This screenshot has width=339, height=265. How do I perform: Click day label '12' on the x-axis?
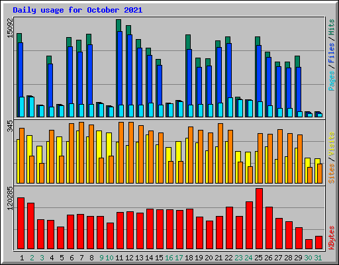click(x=129, y=258)
